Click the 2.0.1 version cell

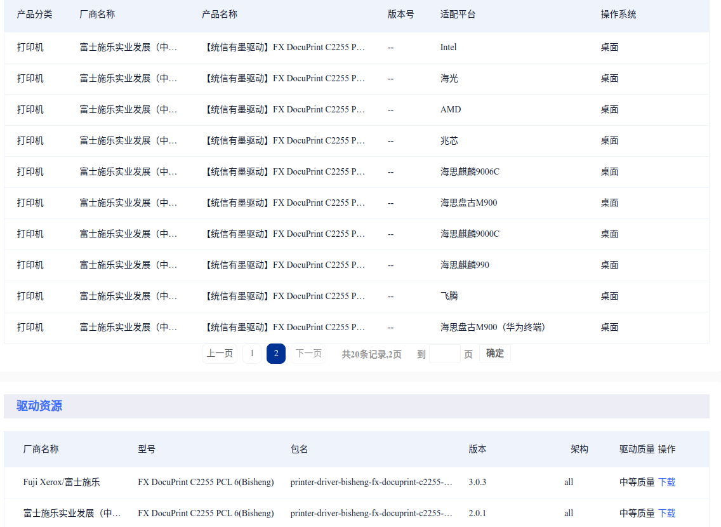(477, 513)
